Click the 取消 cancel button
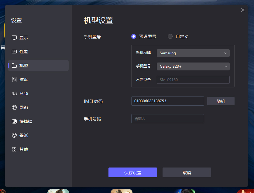Screen dimensions: 254x193 [x=187, y=172]
